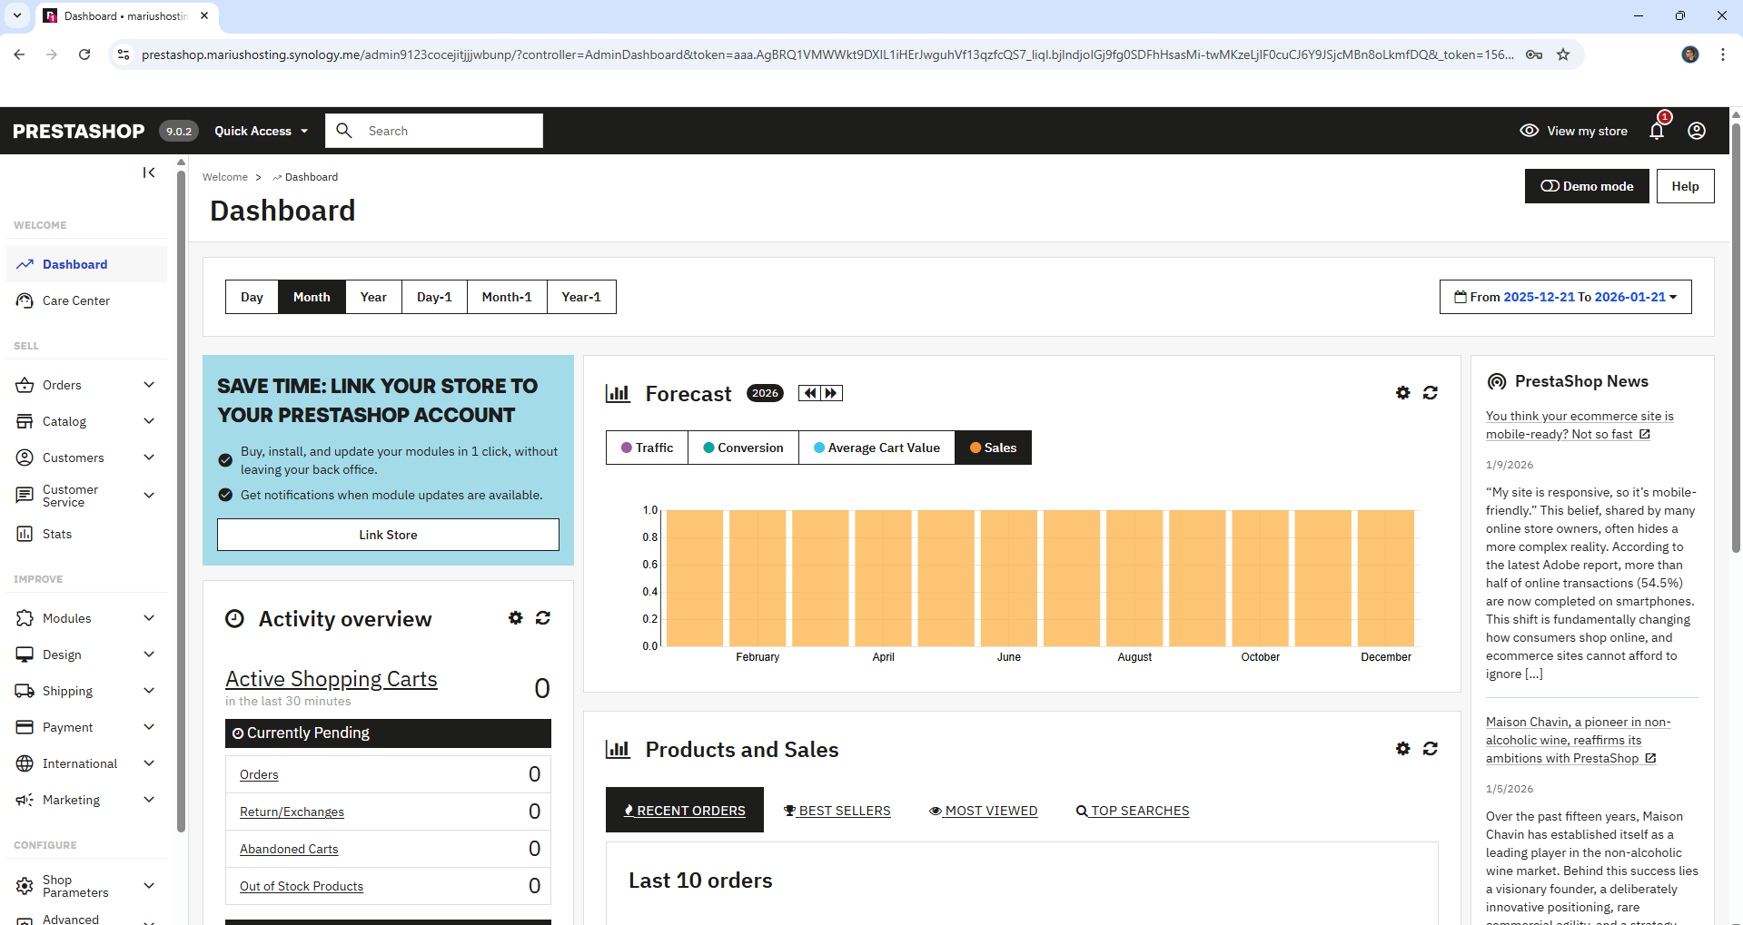
Task: Open the Abandoned Carts link
Action: 289,849
